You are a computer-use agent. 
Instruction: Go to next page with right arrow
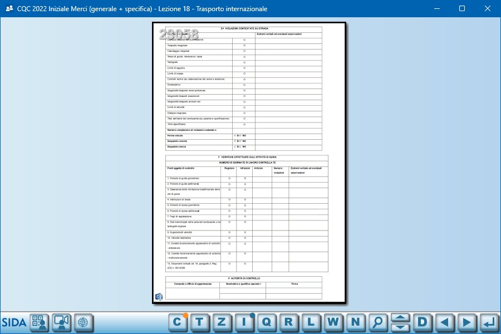[466, 322]
